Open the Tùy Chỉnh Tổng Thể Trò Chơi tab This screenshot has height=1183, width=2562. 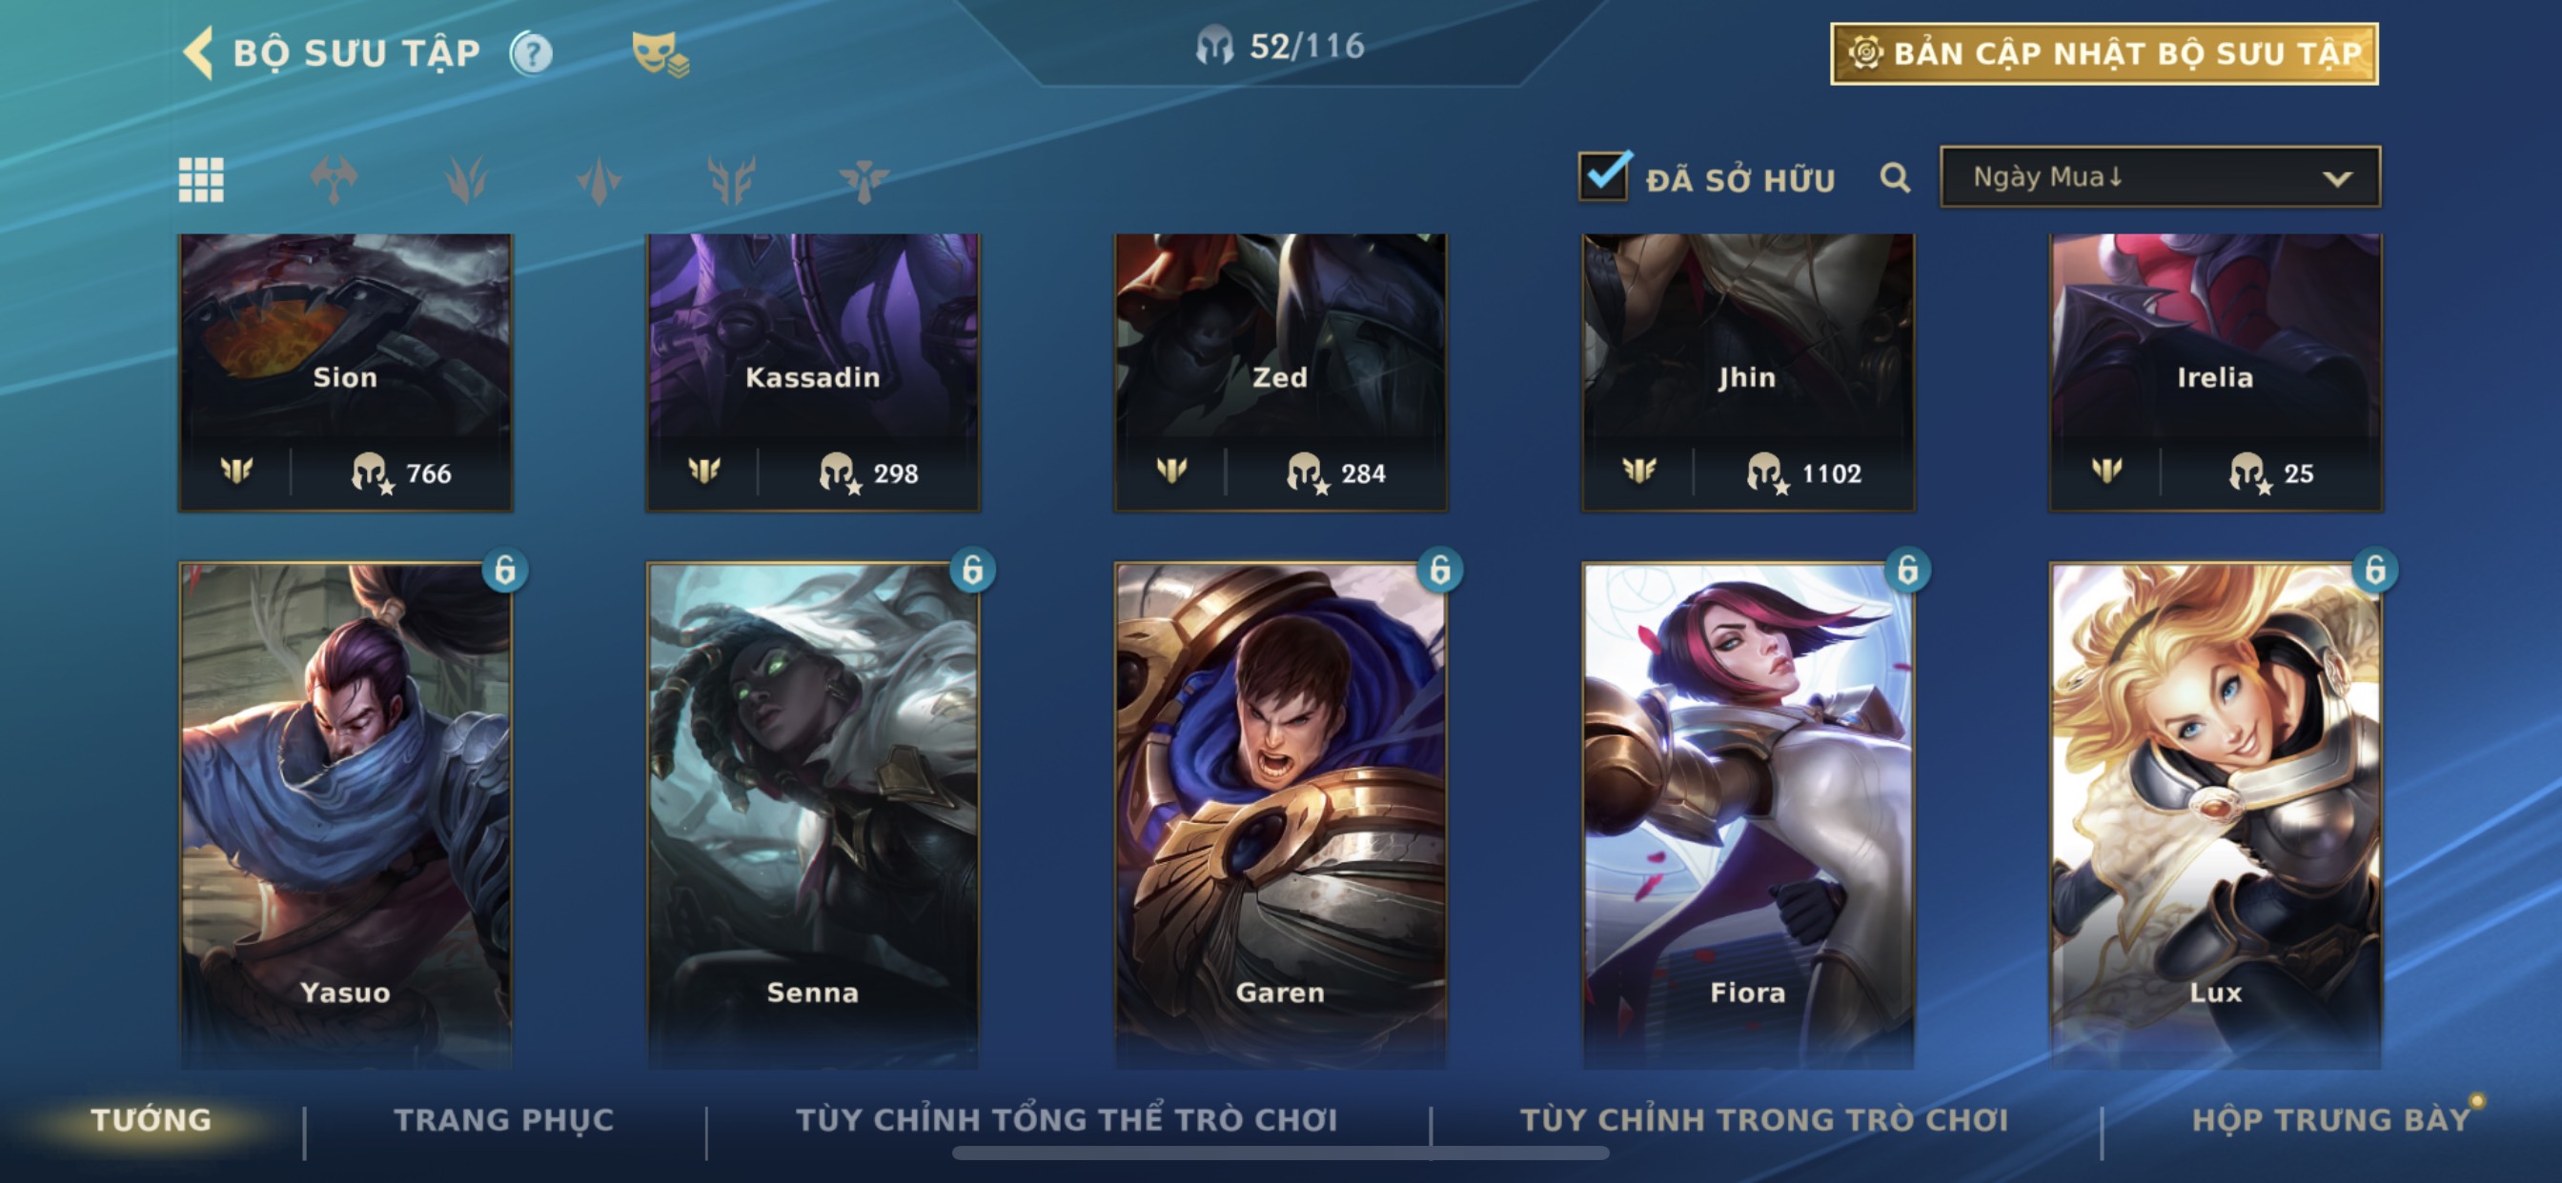click(x=1067, y=1119)
